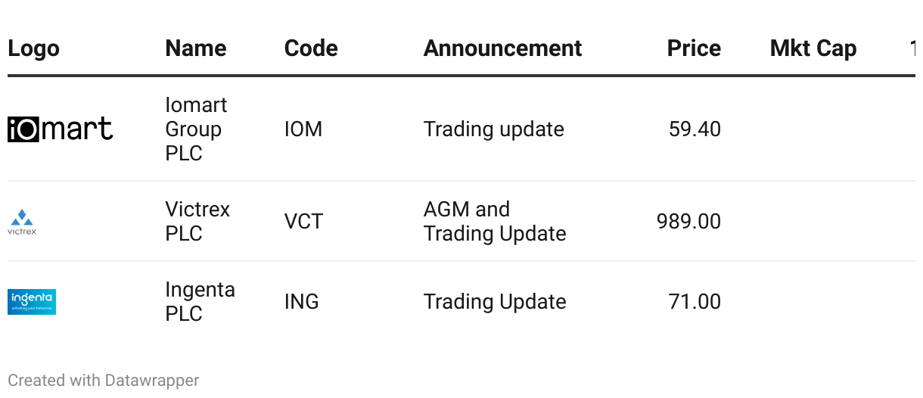Open the Created with Datawrapper link
The width and height of the screenshot is (923, 398).
(104, 381)
